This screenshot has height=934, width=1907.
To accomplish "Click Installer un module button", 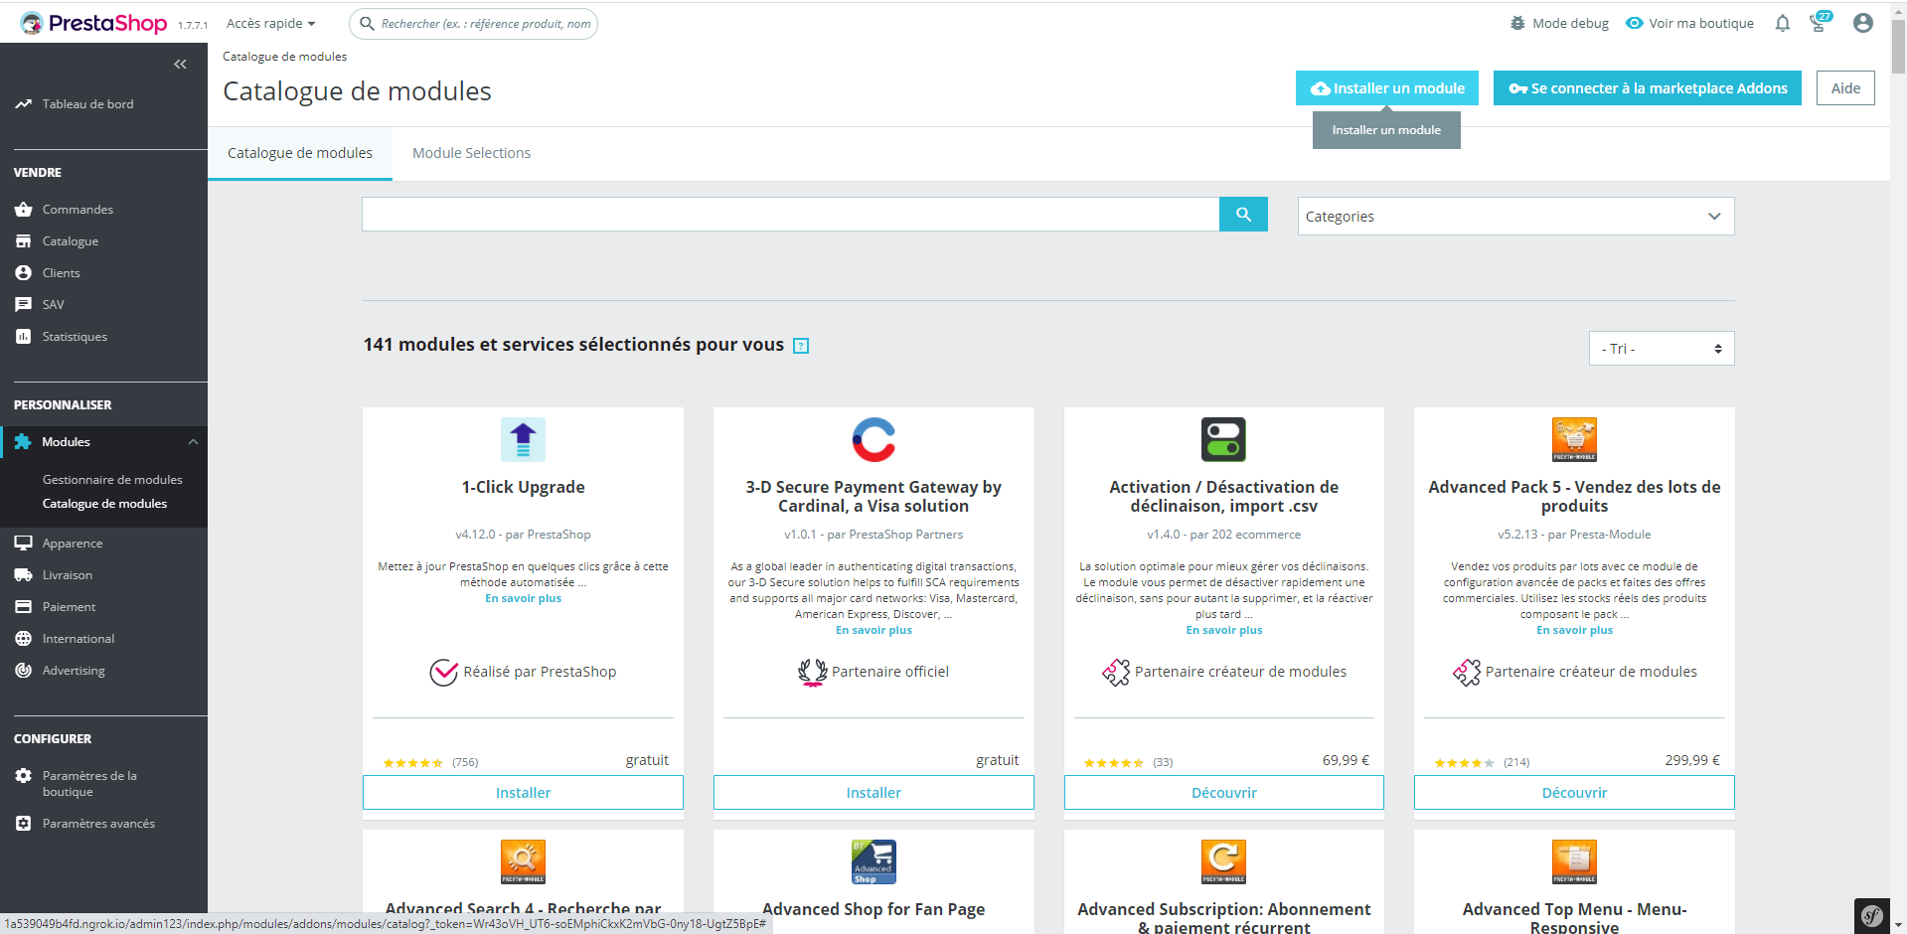I will click(x=1387, y=87).
